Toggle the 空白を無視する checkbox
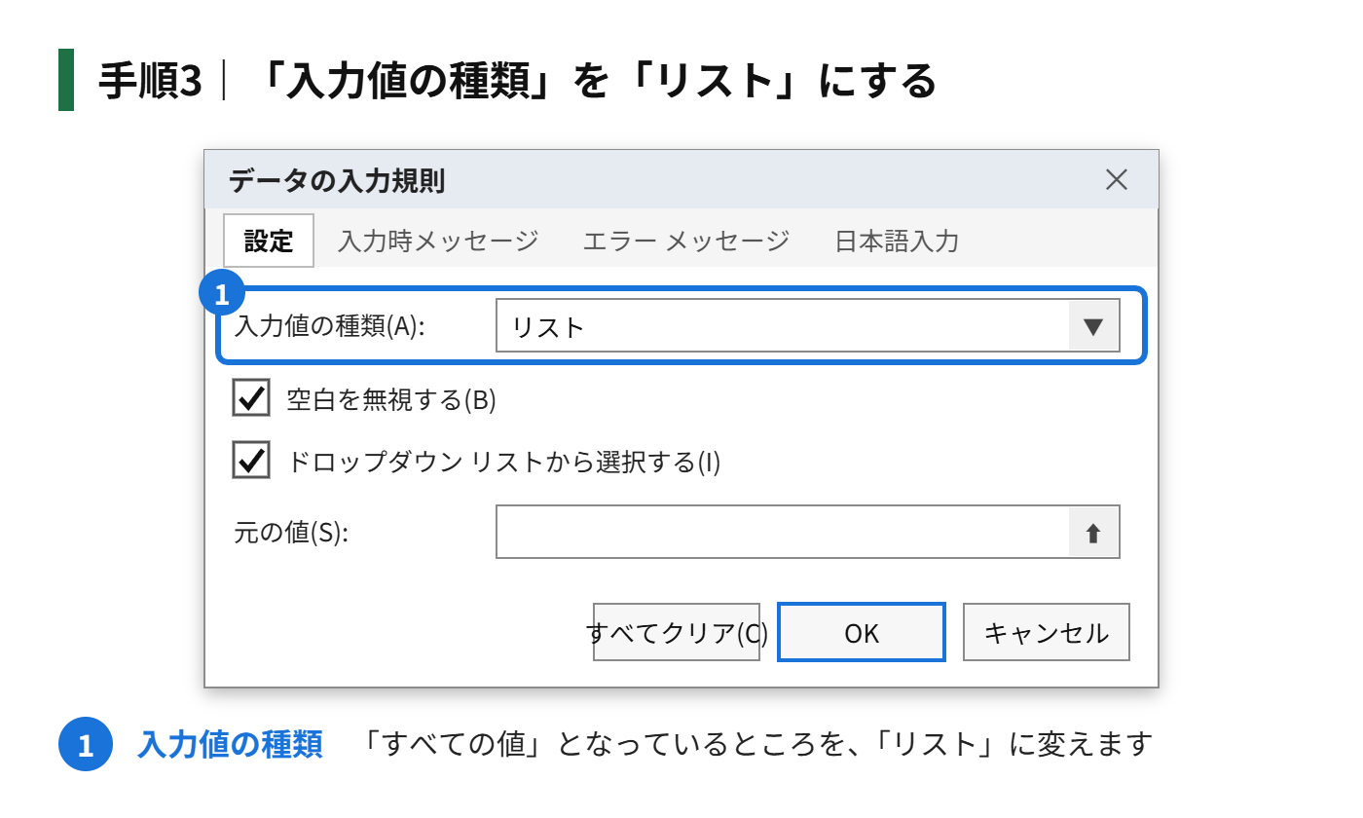The image size is (1363, 818). pyautogui.click(x=251, y=398)
